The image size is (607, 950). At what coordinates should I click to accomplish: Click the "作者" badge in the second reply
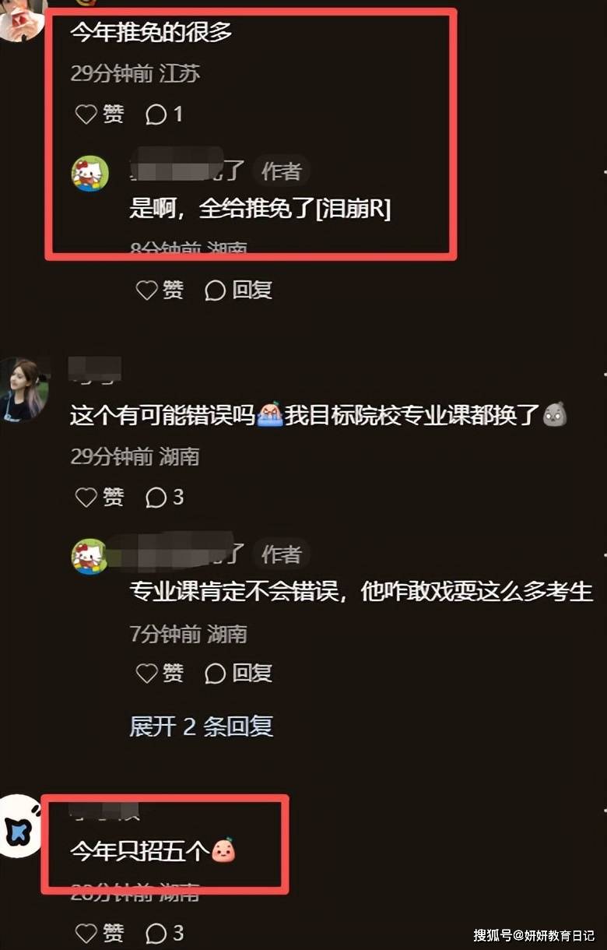point(281,554)
